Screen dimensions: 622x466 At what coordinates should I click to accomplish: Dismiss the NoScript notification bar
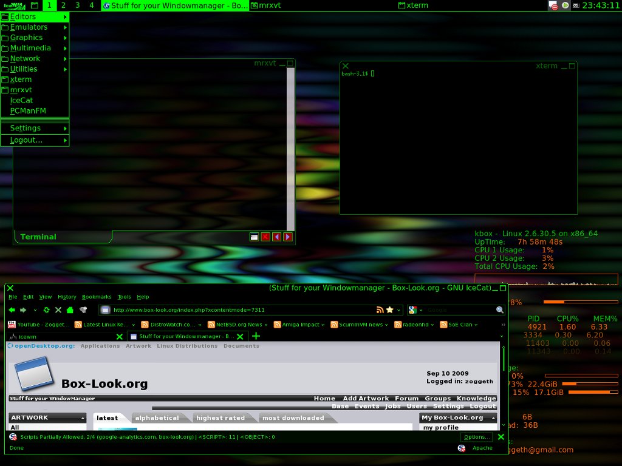click(x=501, y=437)
